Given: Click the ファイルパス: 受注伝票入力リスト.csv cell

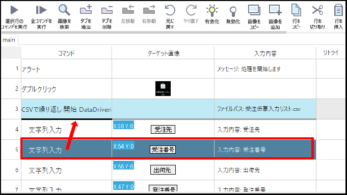Looking at the screenshot, I should pyautogui.click(x=265, y=109).
